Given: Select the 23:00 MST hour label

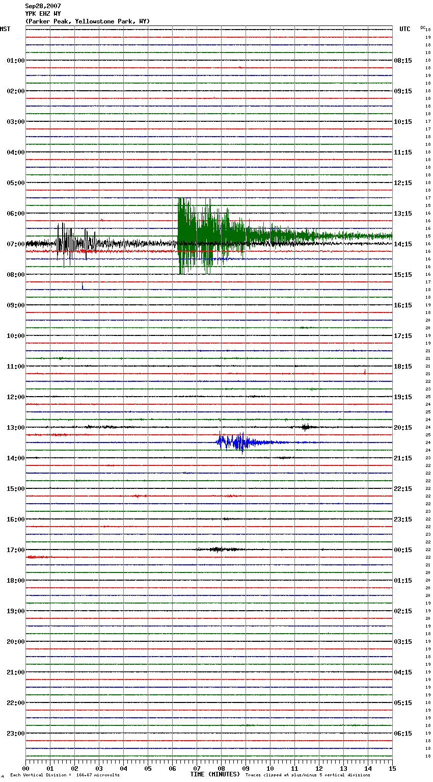Looking at the screenshot, I should 16,734.
